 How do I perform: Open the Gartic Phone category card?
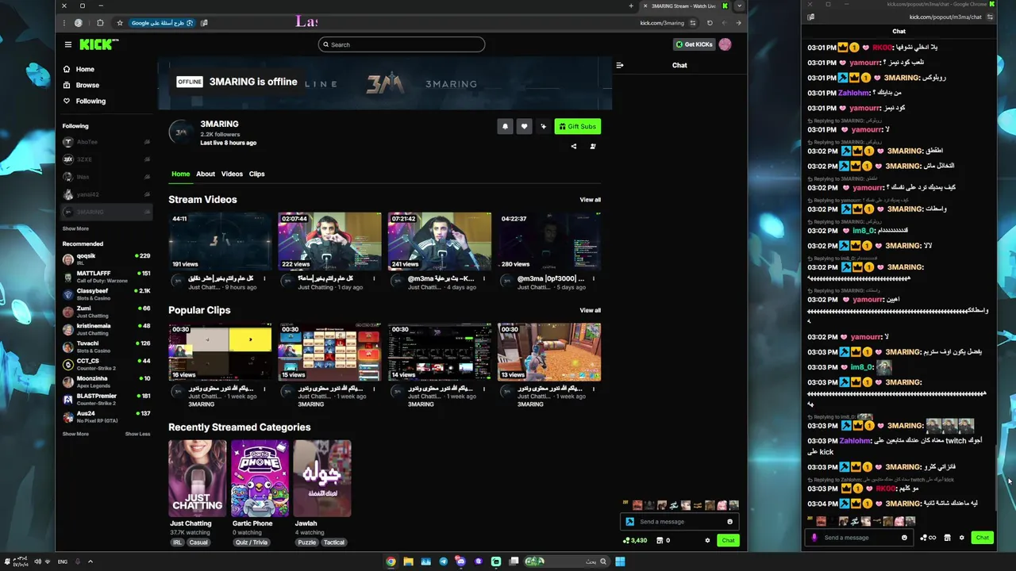click(x=260, y=478)
